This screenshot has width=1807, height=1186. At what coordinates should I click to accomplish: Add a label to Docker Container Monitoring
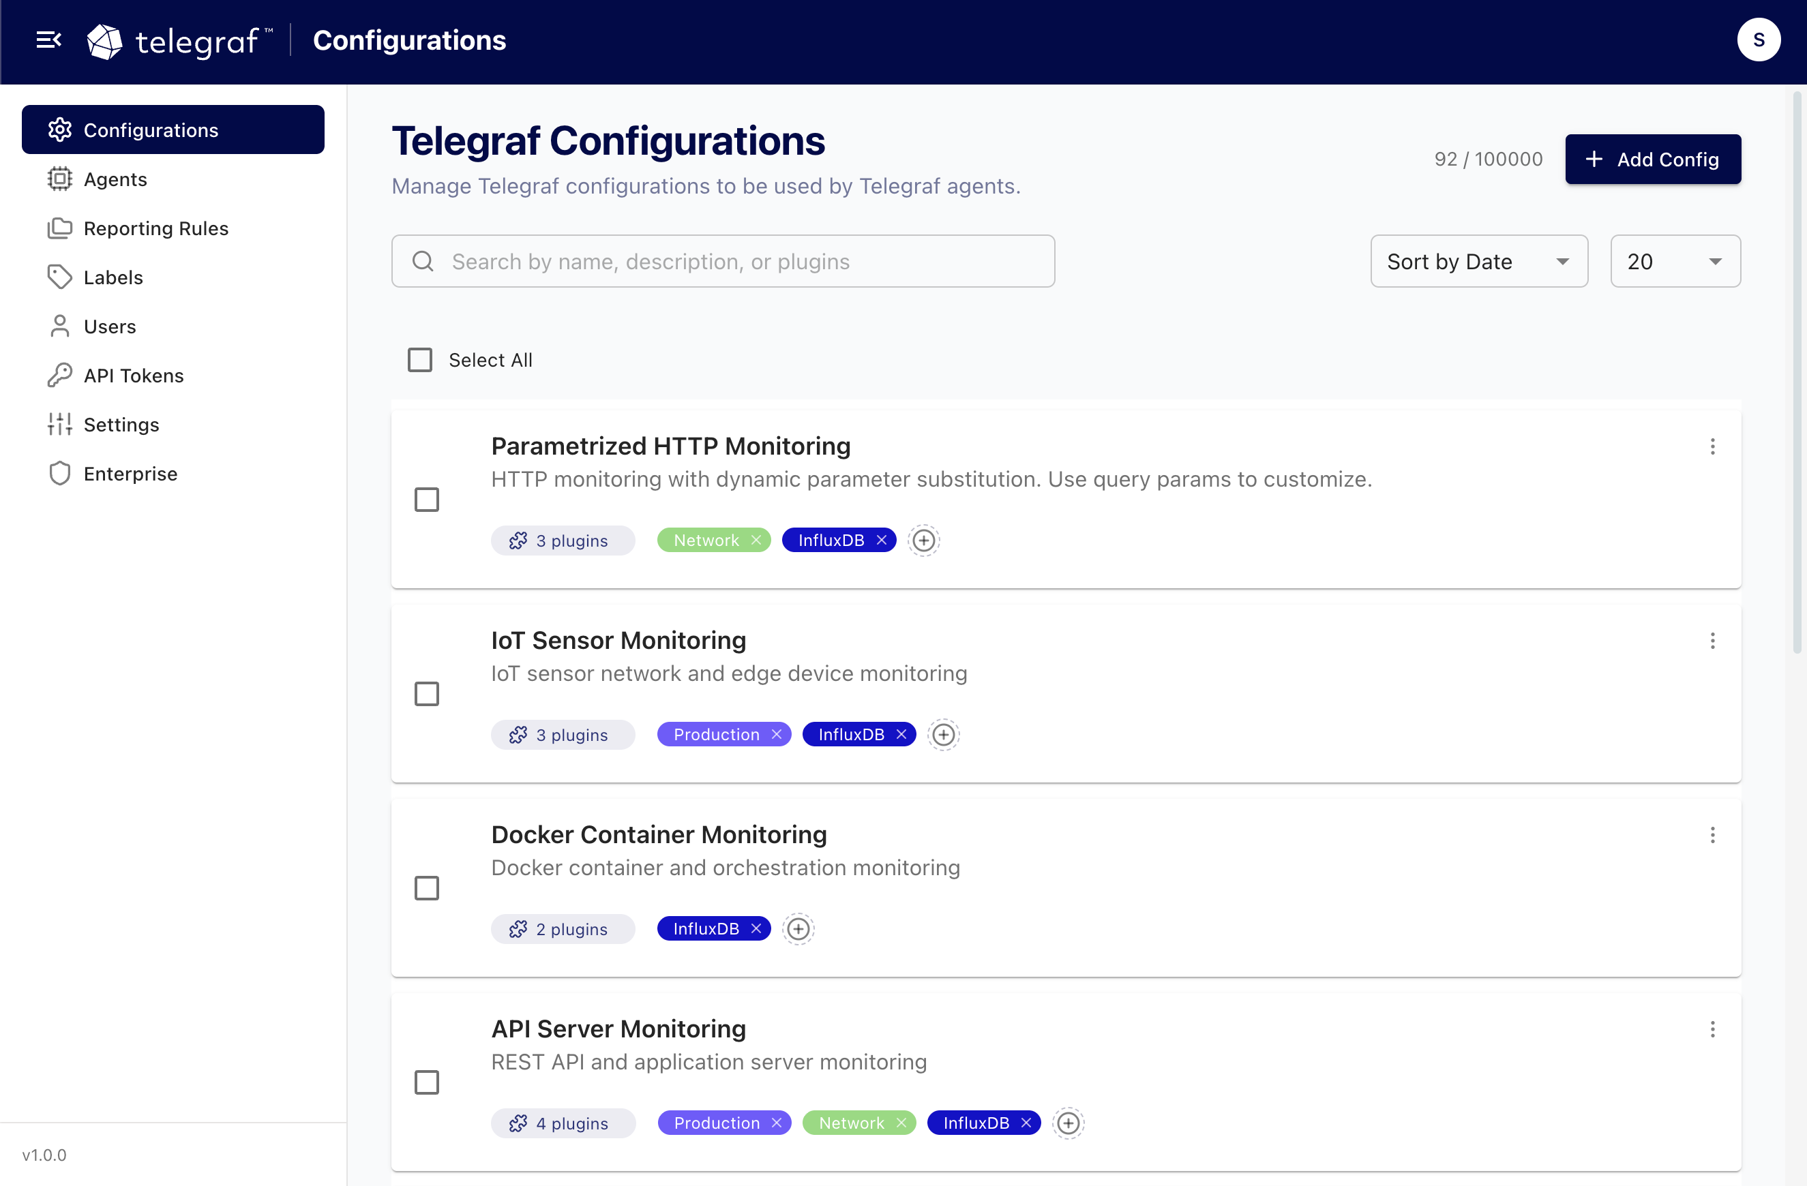pos(798,929)
